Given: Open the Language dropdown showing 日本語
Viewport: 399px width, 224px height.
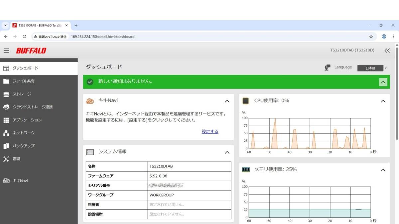Looking at the screenshot, I should click(x=372, y=68).
